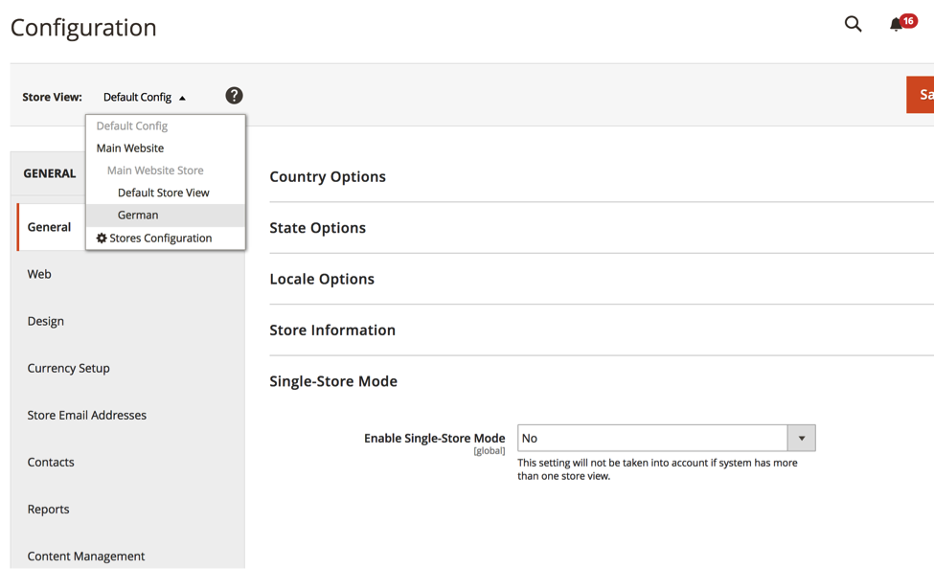Click the help question mark icon

(234, 95)
